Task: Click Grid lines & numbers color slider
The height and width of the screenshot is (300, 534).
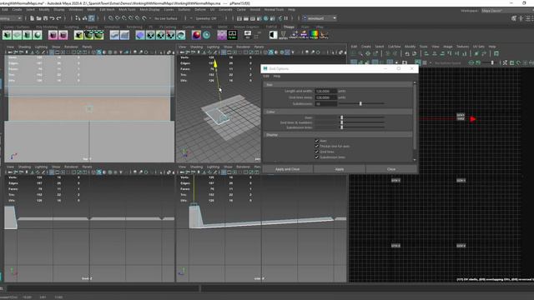Action: (361, 122)
